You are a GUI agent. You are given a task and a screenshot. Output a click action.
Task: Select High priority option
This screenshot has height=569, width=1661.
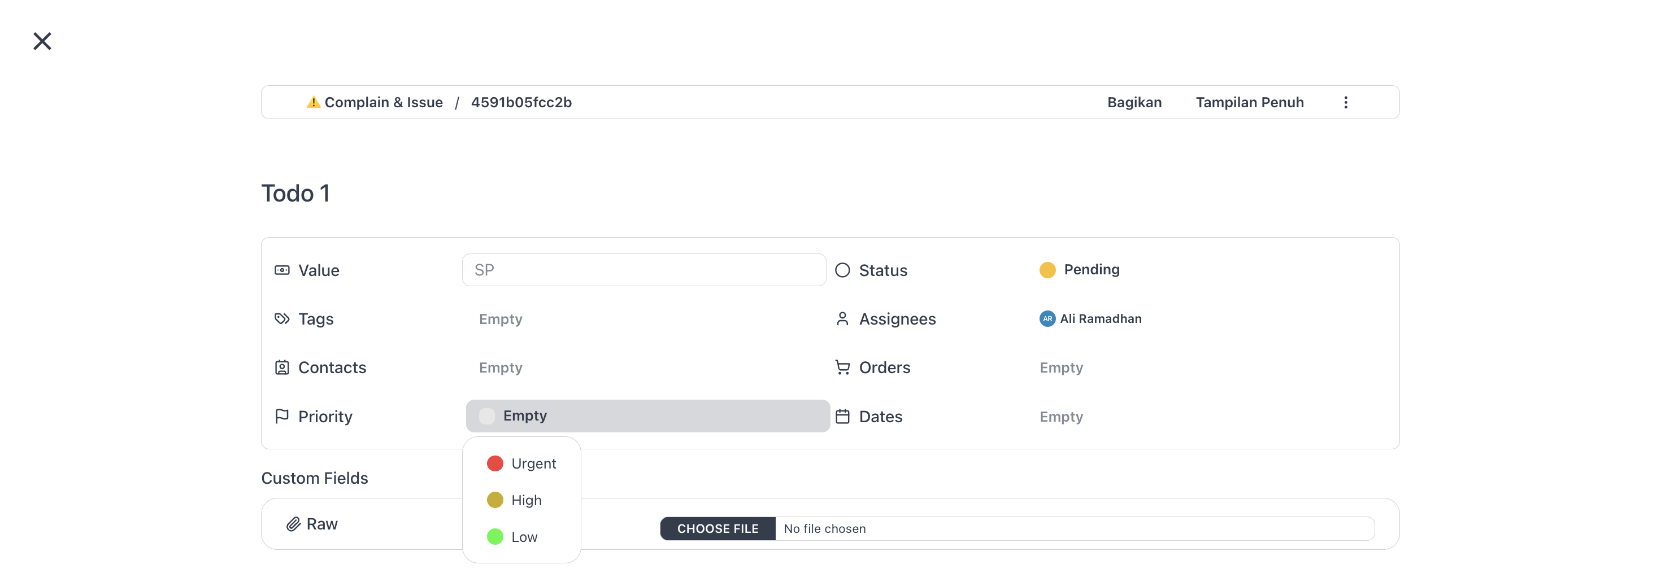[521, 500]
